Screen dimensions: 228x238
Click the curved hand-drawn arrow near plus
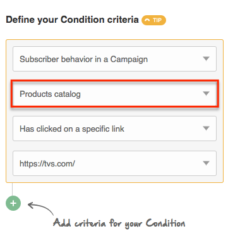(40, 208)
